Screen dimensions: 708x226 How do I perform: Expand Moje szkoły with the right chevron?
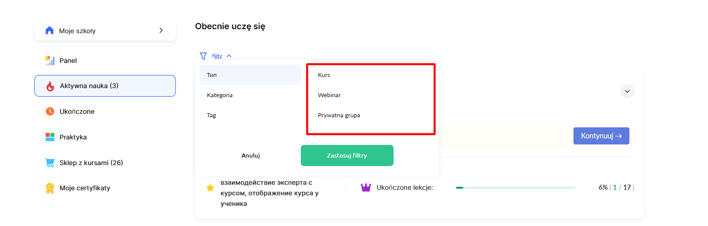(x=161, y=31)
